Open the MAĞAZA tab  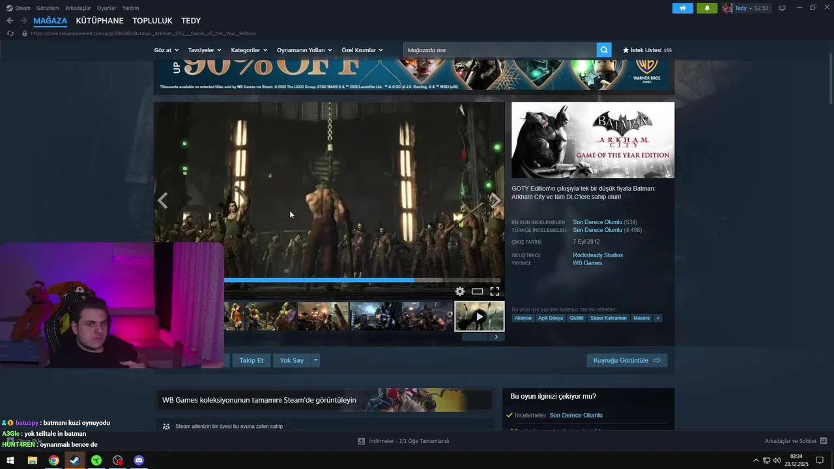click(x=50, y=21)
